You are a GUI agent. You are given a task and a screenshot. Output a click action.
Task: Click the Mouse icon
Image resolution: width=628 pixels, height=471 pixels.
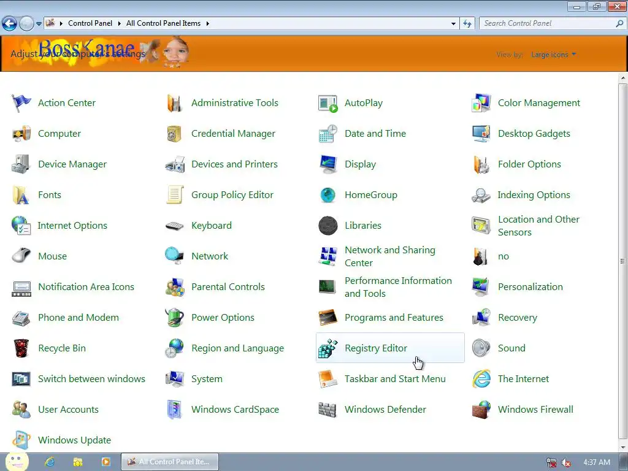pyautogui.click(x=21, y=256)
